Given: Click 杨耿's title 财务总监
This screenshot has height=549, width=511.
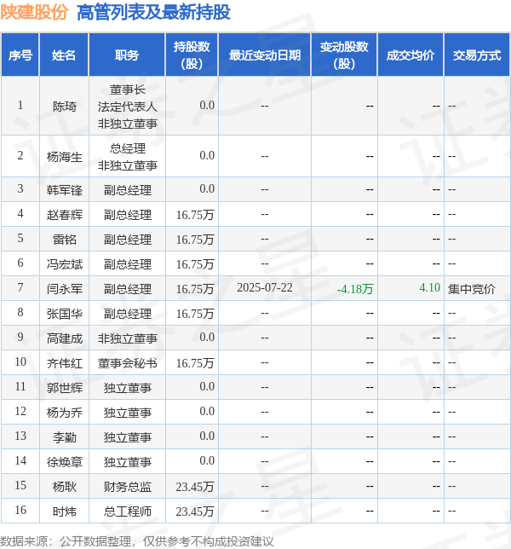Looking at the screenshot, I should tap(127, 486).
